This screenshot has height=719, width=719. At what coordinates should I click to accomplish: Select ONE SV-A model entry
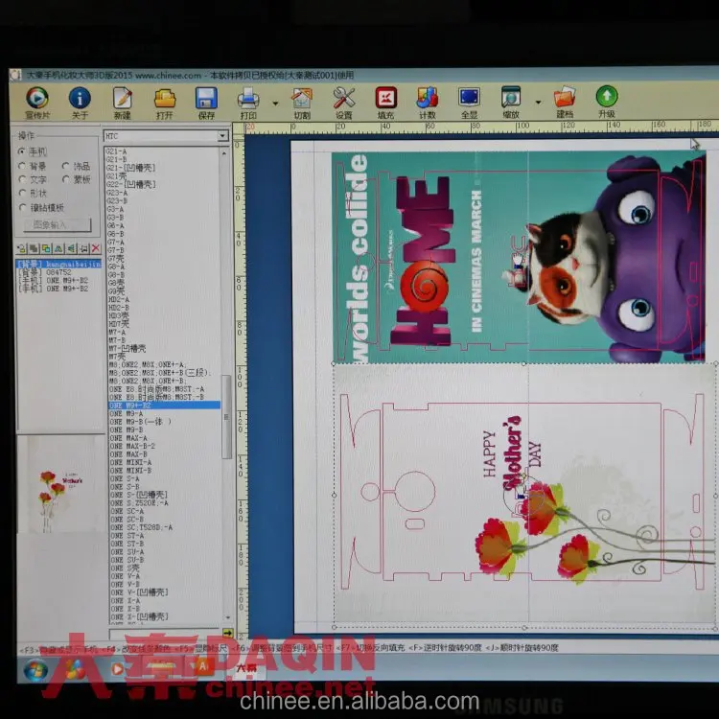pyautogui.click(x=127, y=551)
